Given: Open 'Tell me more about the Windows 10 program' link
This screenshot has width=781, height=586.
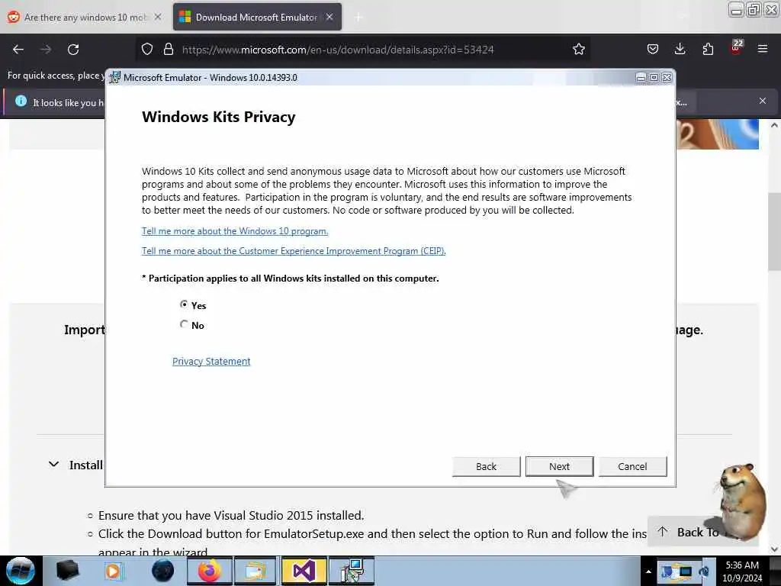Looking at the screenshot, I should [x=235, y=231].
